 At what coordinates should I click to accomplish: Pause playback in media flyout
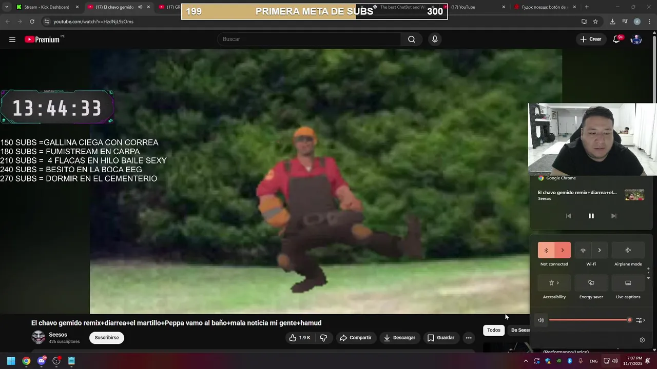(x=591, y=216)
